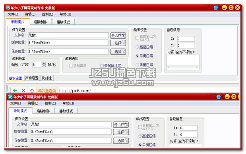Image resolution: width=246 pixels, height=154 pixels.
Task: Open 控制(C) menu in top window
Action: click(x=48, y=14)
